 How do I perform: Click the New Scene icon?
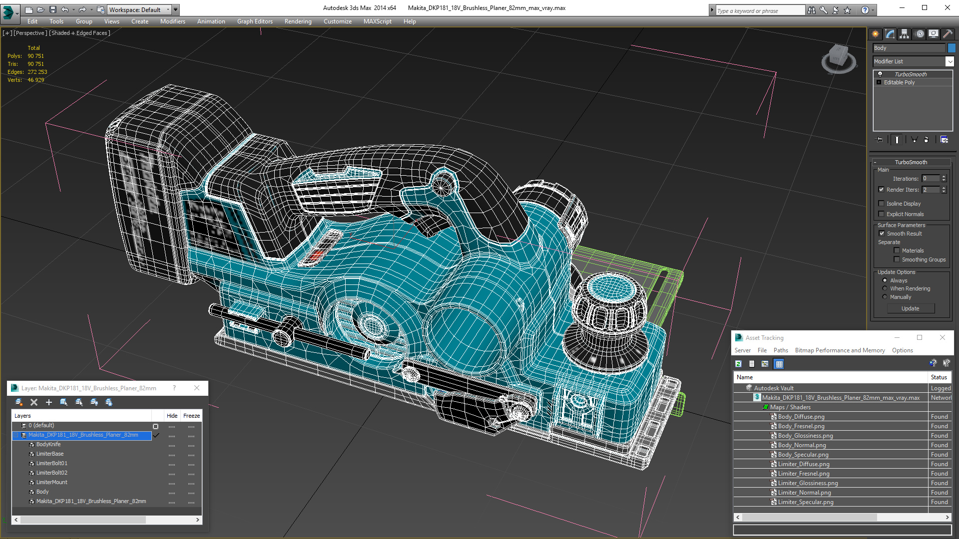(28, 9)
